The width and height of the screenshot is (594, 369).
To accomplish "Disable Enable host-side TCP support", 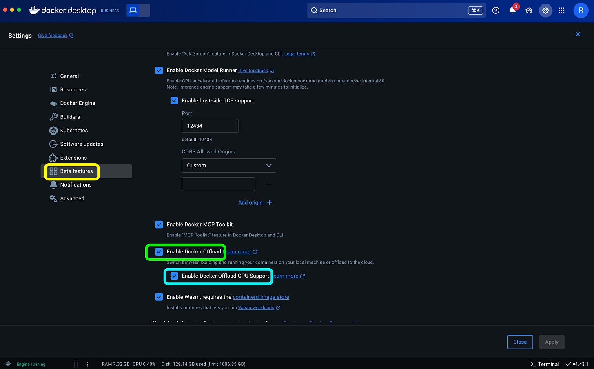I will point(174,100).
